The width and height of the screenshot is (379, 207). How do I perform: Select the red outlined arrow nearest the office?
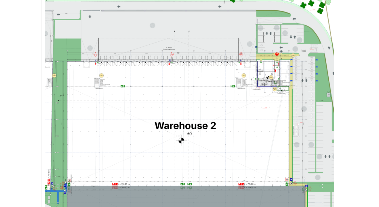pos(241,54)
